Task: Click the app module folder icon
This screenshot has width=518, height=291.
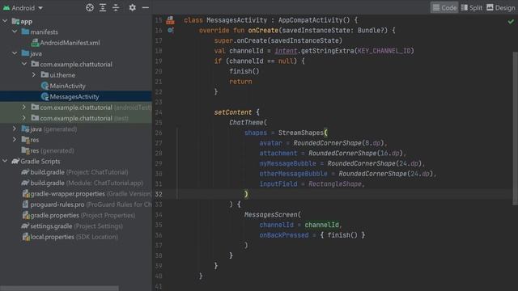Action: [x=15, y=22]
